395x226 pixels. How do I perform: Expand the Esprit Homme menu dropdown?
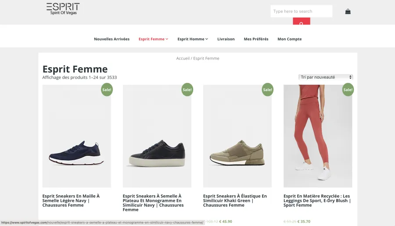(193, 39)
